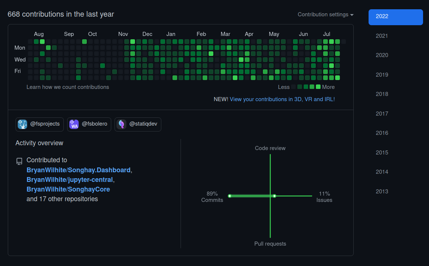Viewport: 429px width, 266px height.
Task: Click the Jan month label on the graph
Action: tap(171, 34)
